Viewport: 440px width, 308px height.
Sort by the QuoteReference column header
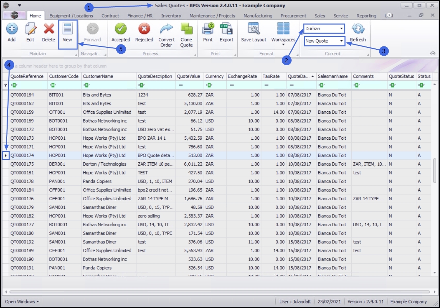pos(28,76)
